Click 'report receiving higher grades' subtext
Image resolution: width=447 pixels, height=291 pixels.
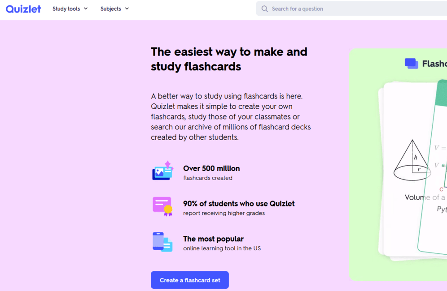click(x=224, y=213)
